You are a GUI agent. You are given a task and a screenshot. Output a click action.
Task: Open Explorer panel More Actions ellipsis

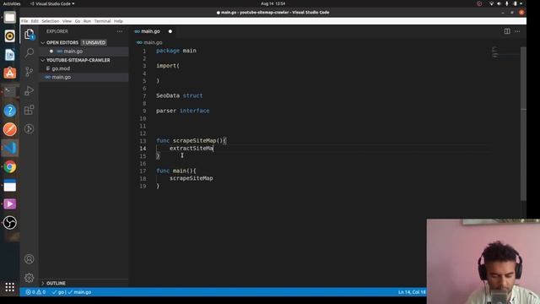pyautogui.click(x=120, y=31)
